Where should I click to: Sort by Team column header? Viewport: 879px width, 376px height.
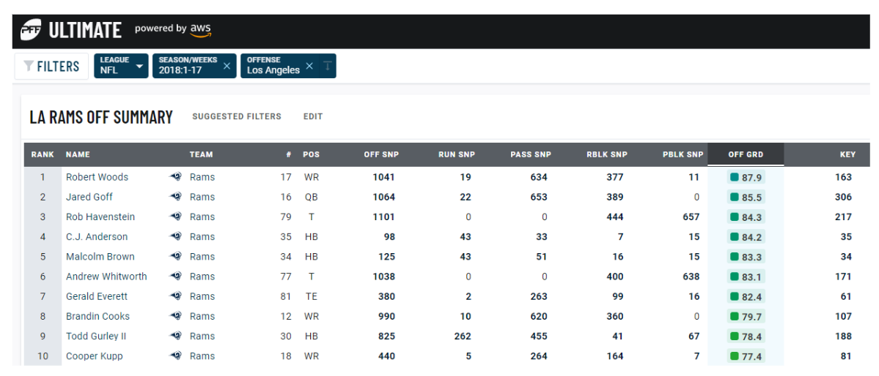pos(202,154)
